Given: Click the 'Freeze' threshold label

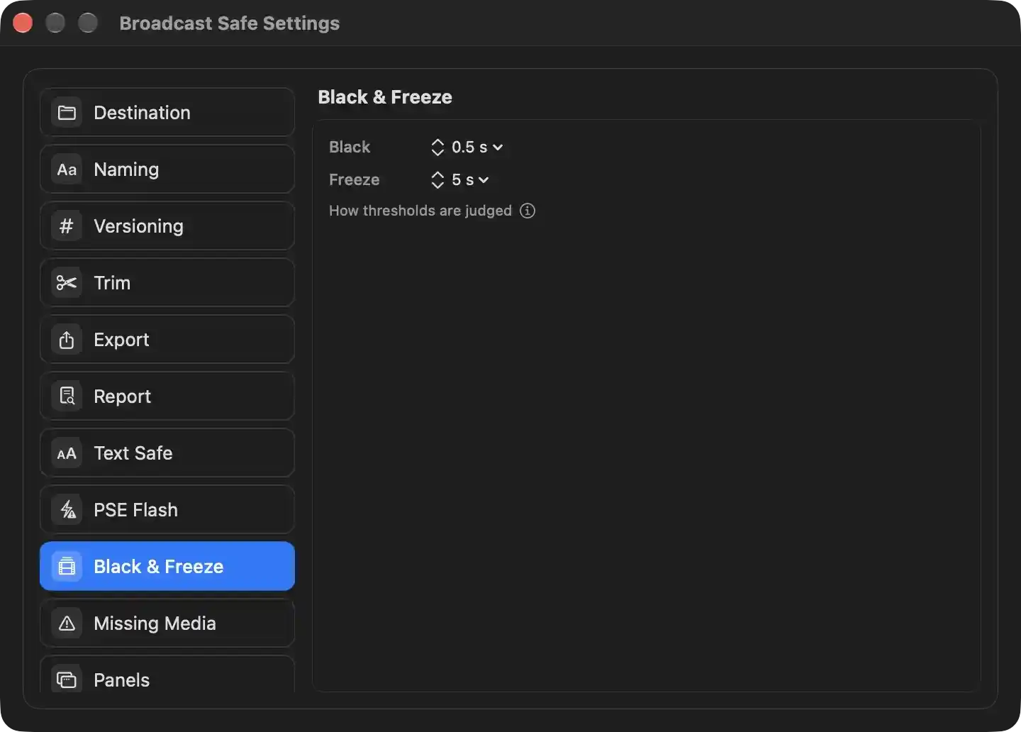Looking at the screenshot, I should [354, 179].
